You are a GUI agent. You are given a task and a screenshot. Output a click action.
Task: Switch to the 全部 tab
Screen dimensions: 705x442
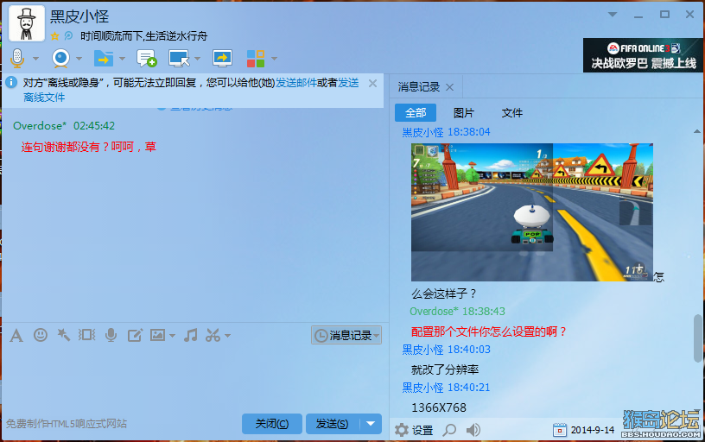pos(416,113)
